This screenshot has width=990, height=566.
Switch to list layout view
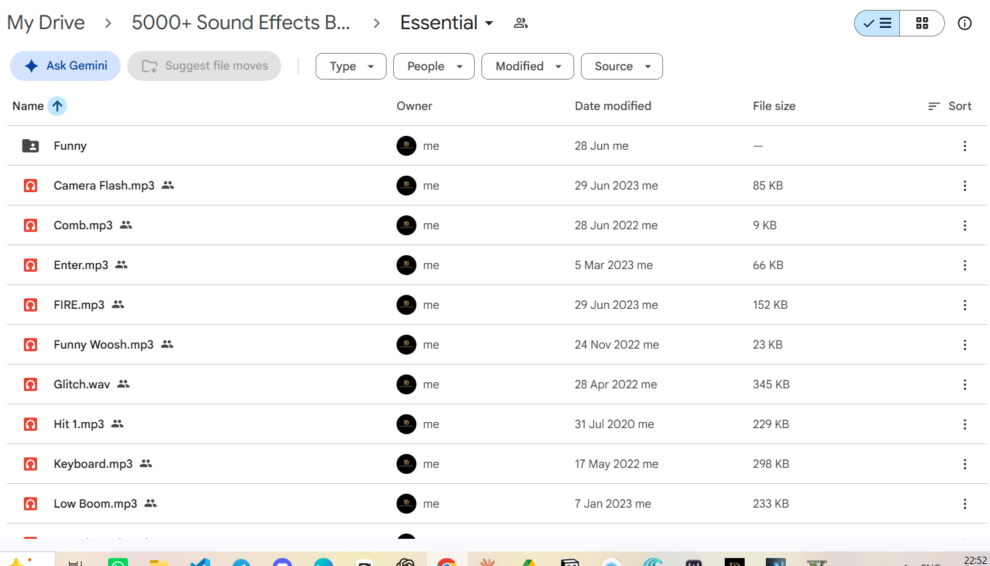pos(877,23)
